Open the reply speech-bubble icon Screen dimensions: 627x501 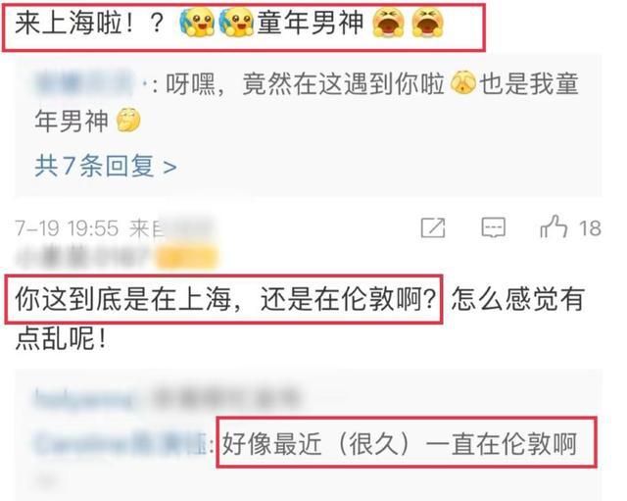[x=493, y=228]
